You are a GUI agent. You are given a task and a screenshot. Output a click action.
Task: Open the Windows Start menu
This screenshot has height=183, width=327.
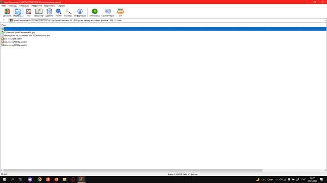coord(4,179)
